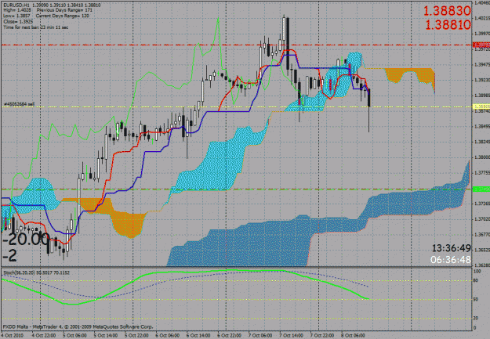This screenshot has width=490, height=339.
Task: Click the stochastic scale value 80
Action: [x=476, y=280]
